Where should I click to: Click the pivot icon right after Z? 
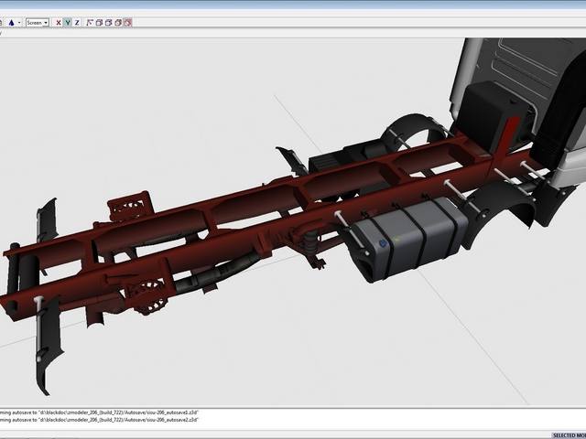(x=90, y=22)
